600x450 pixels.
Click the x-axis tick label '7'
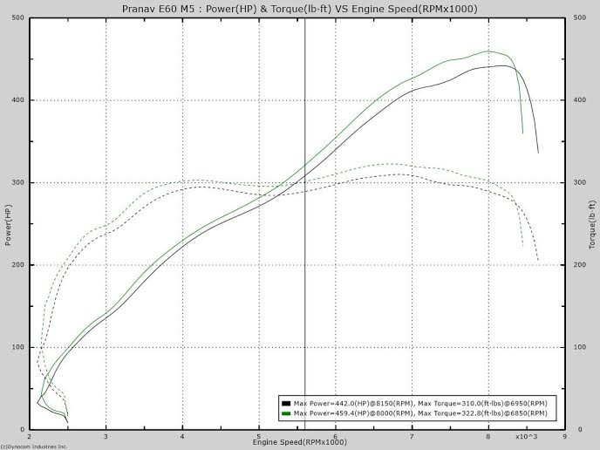[412, 436]
